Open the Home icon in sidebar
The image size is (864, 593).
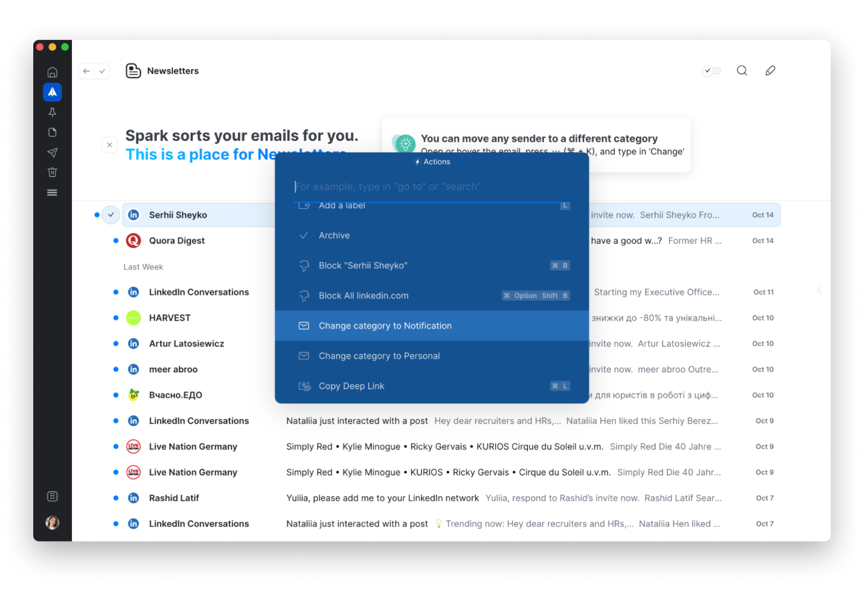(x=52, y=72)
